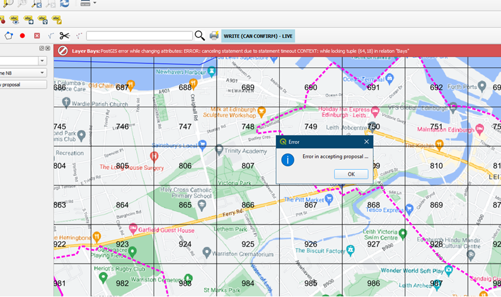The width and height of the screenshot is (501, 297).
Task: Refresh the map canvas
Action: (64, 3)
